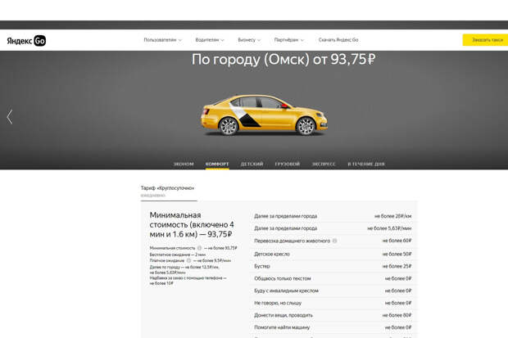Image resolution: width=508 pixels, height=338 pixels.
Task: Open Скачать Яндекс Go link
Action: (x=338, y=40)
